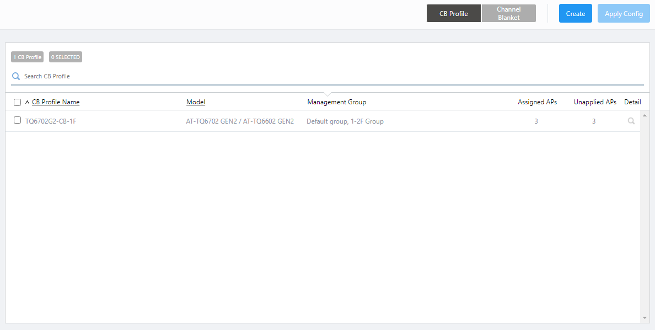The image size is (655, 330).
Task: Open the TQ6702G2-CB-1F profile name
Action: 51,121
